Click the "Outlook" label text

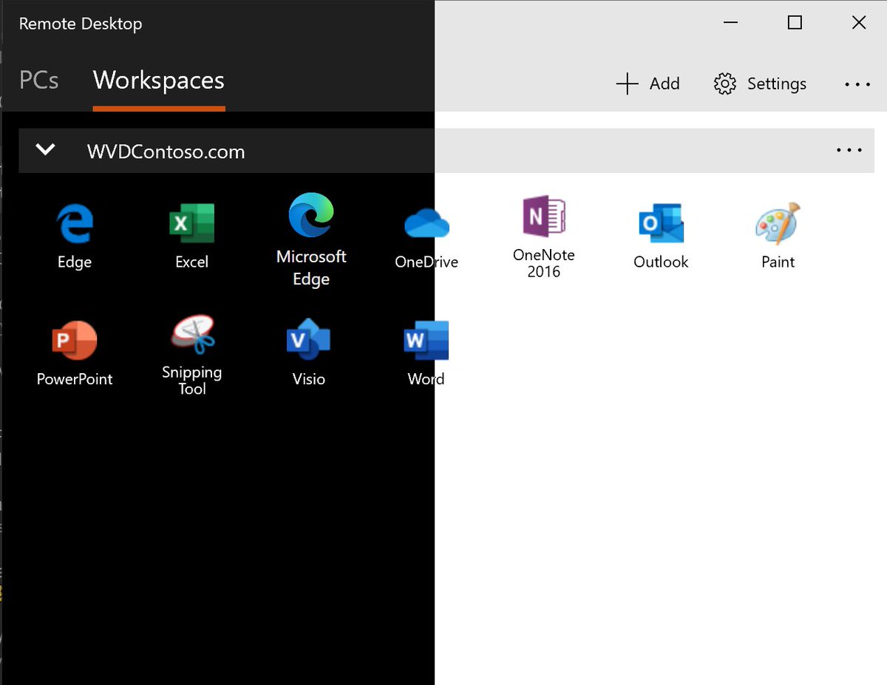pos(661,262)
